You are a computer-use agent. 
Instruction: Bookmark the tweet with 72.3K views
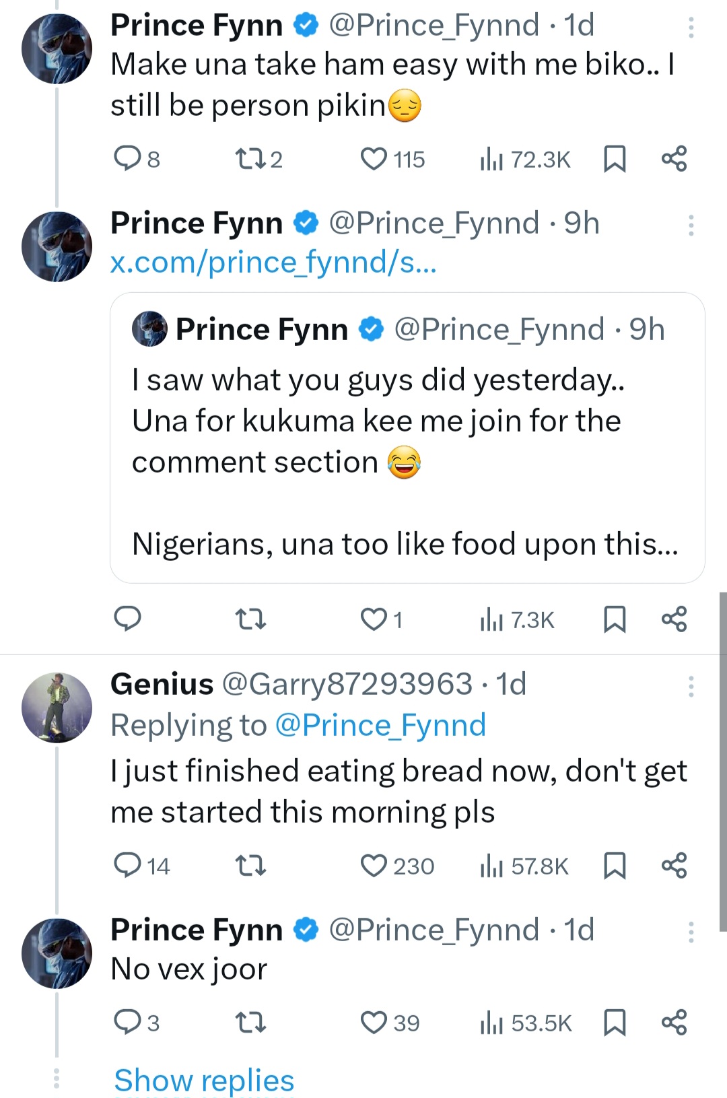point(615,160)
